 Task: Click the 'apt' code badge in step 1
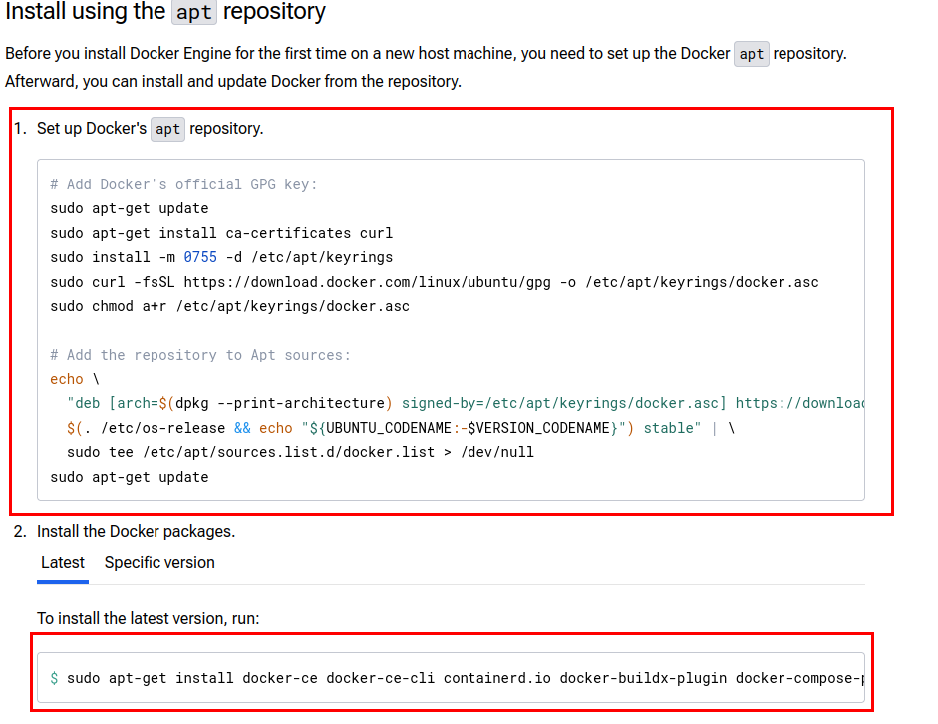(167, 129)
